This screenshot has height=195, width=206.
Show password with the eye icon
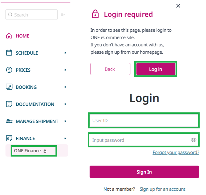194,140
